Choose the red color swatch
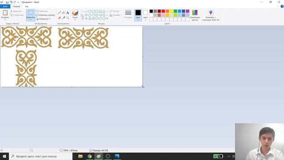 click(x=163, y=11)
